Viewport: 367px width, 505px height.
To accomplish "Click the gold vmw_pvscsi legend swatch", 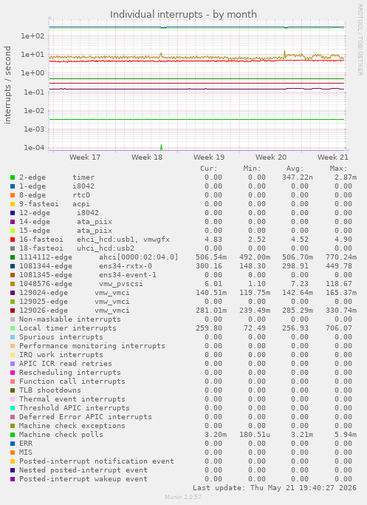I will [x=13, y=284].
